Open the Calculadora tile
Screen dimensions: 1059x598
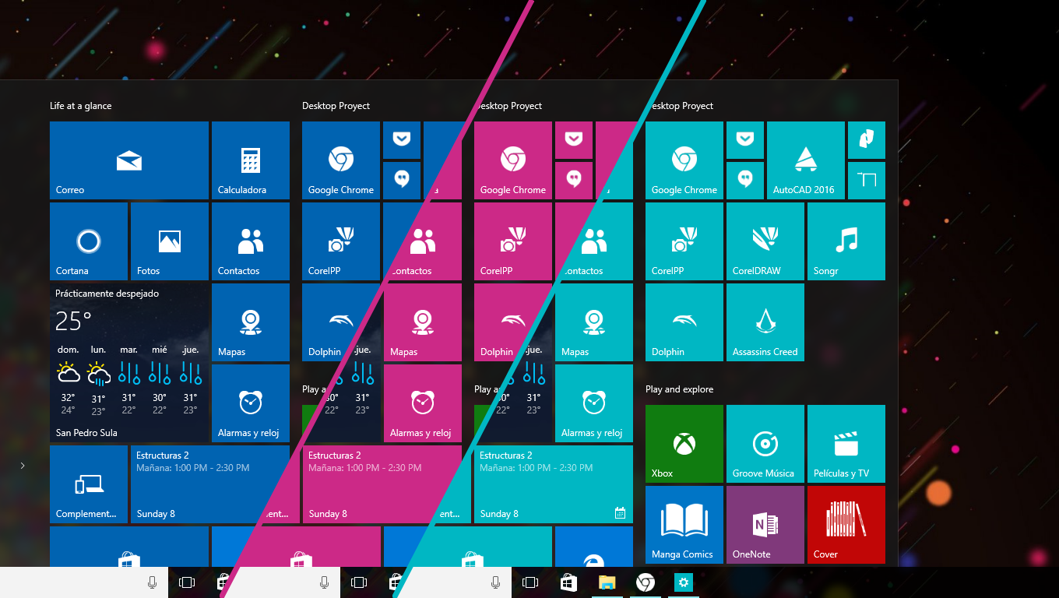click(250, 160)
